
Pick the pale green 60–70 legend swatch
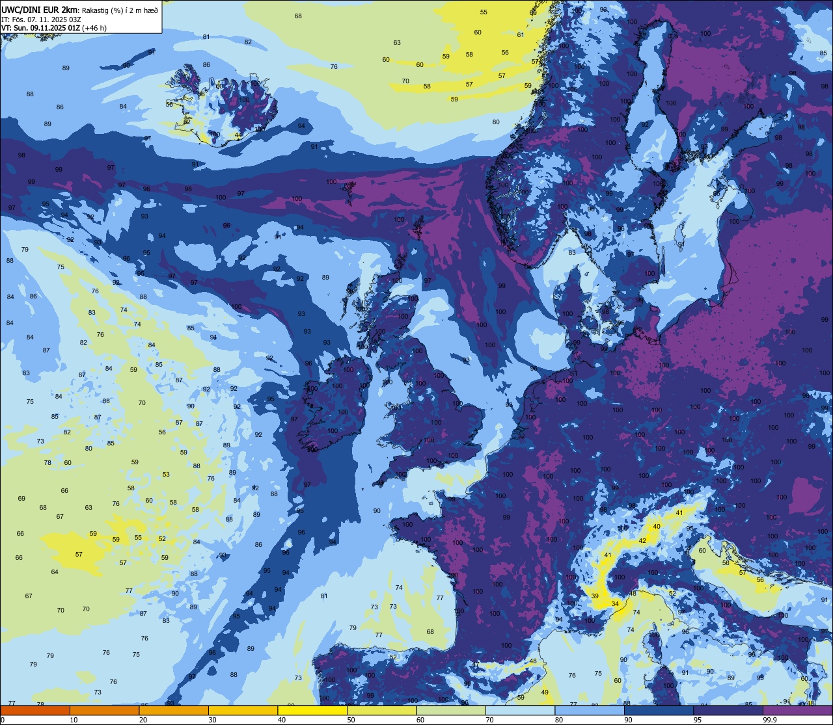click(x=451, y=710)
